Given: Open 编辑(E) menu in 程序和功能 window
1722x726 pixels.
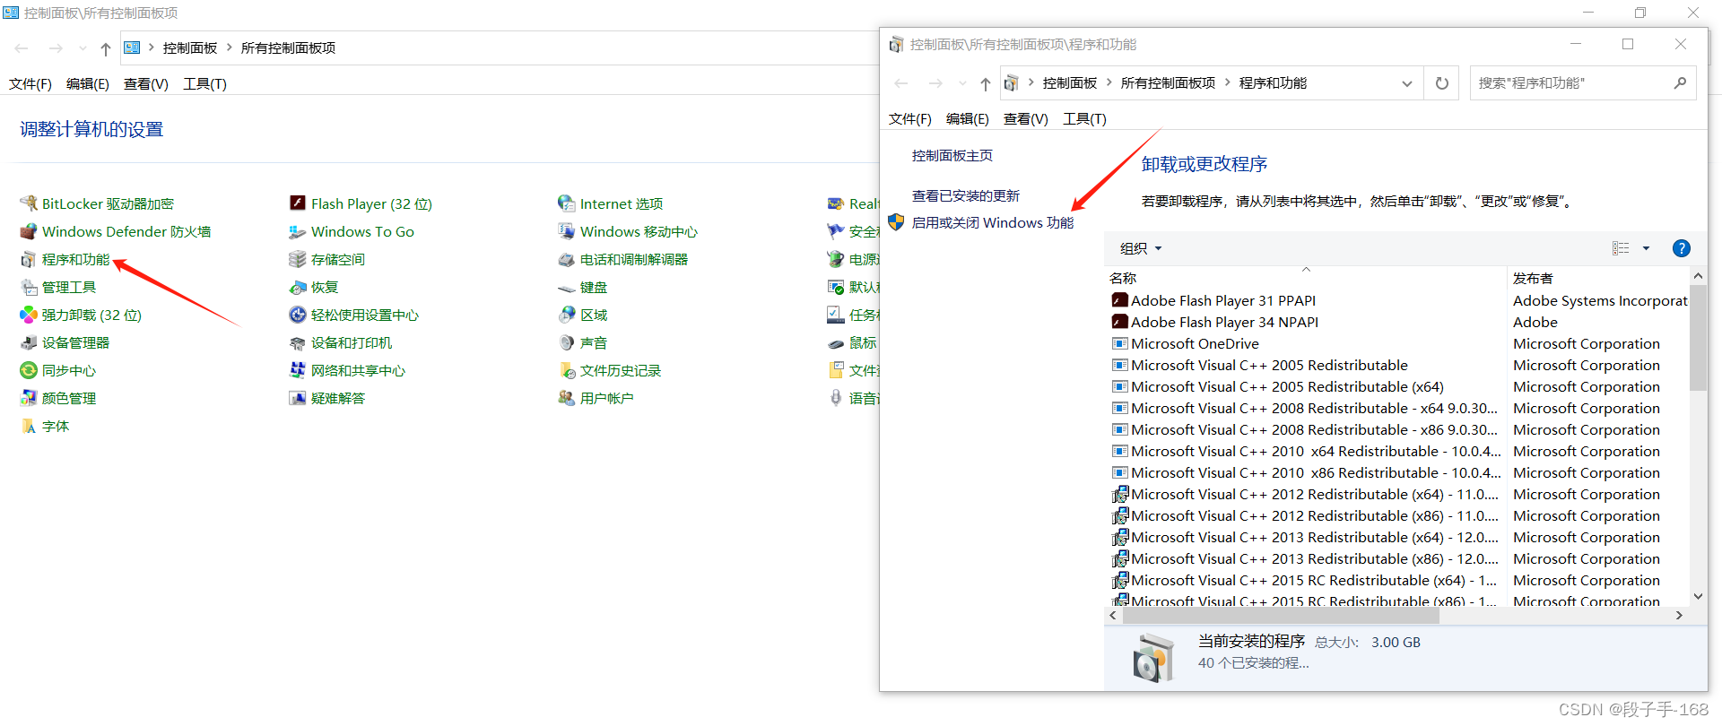Looking at the screenshot, I should pos(967,119).
